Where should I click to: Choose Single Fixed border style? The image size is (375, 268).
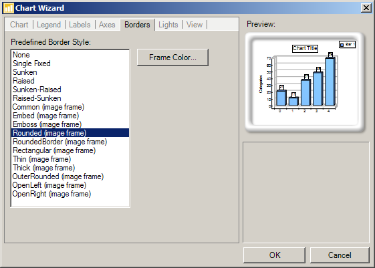(x=70, y=63)
